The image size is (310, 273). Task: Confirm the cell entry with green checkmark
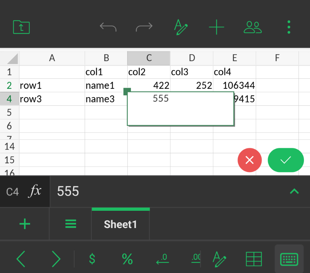[x=286, y=160]
